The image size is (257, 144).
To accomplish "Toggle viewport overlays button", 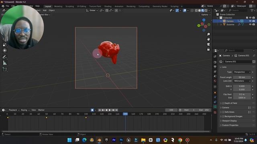I will coord(185,10).
